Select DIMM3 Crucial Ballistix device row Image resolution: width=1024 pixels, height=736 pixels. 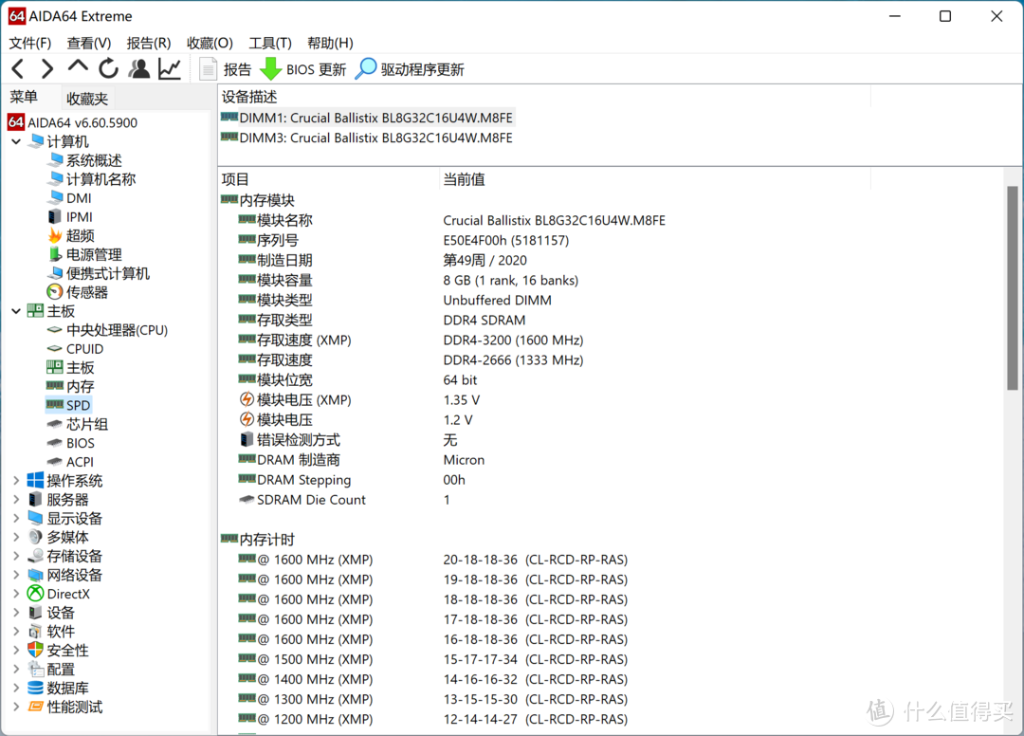coord(367,138)
